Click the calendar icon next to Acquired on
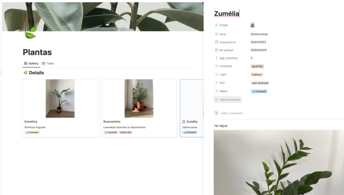Viewport: 344px width, 195px height. coord(217,42)
